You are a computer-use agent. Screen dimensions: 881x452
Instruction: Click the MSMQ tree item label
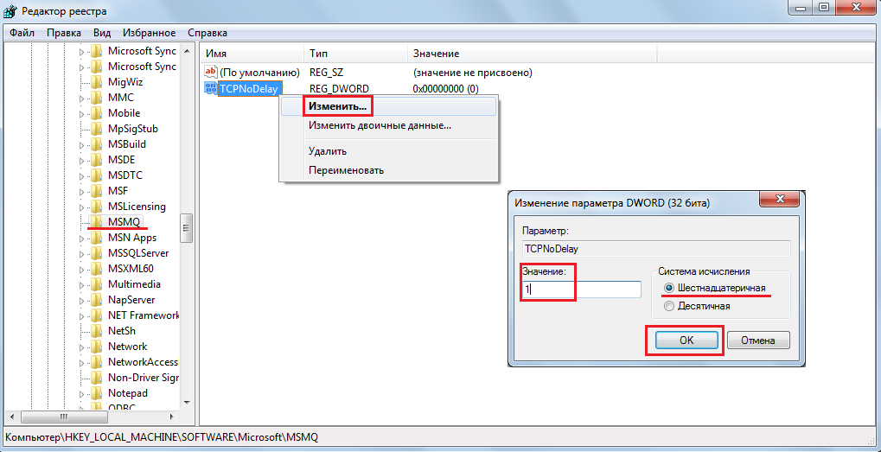tap(124, 222)
